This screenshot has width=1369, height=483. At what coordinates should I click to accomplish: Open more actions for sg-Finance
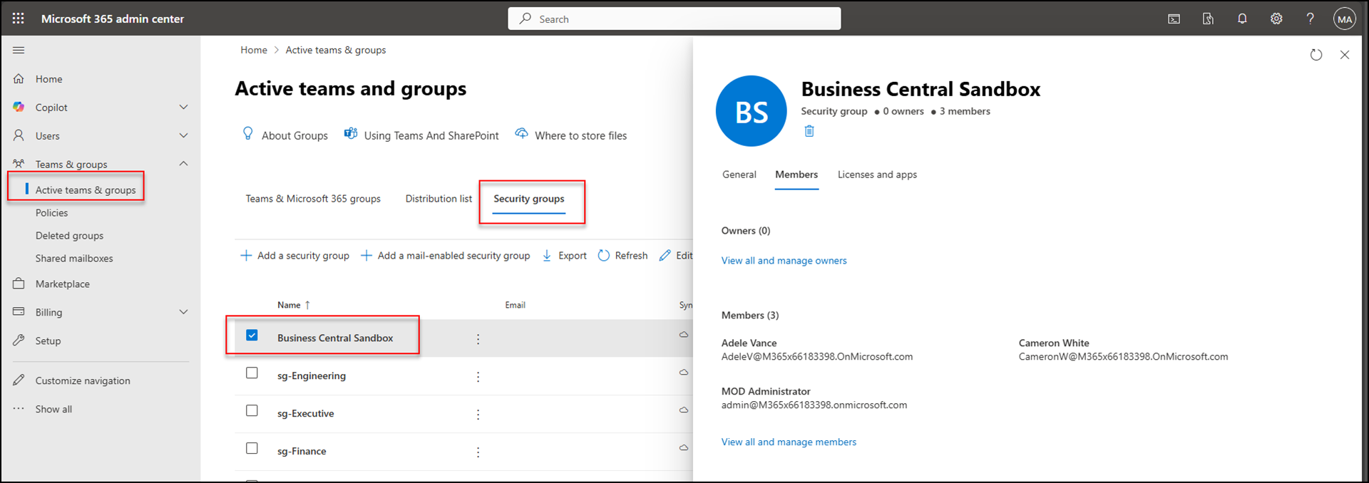478,452
